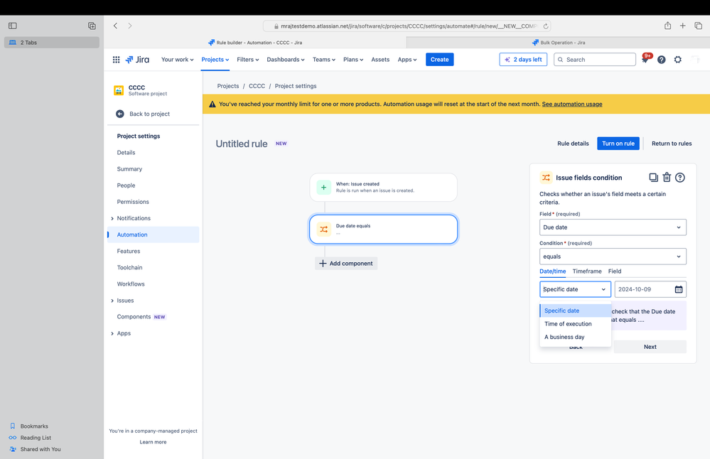The image size is (710, 459).
Task: Expand Issues section in sidebar
Action: click(x=112, y=301)
